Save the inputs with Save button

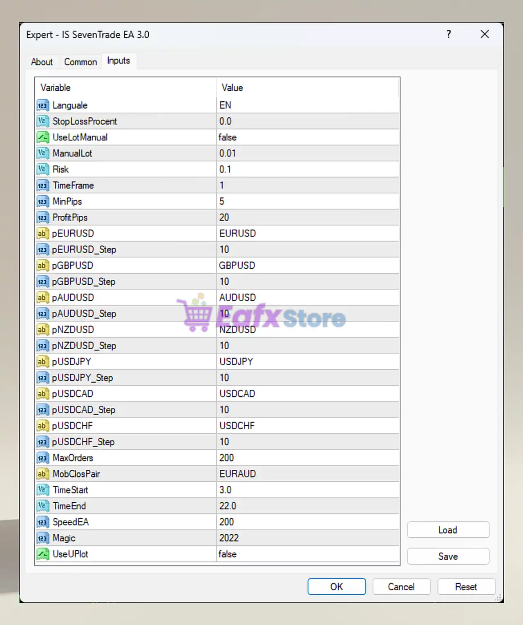[x=448, y=556]
